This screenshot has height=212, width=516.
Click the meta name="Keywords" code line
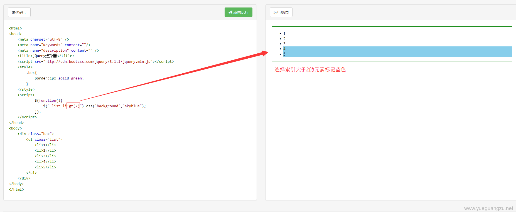pos(54,45)
